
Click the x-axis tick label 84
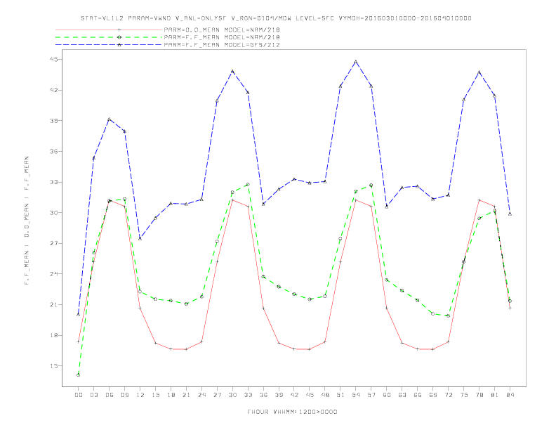[x=510, y=395]
